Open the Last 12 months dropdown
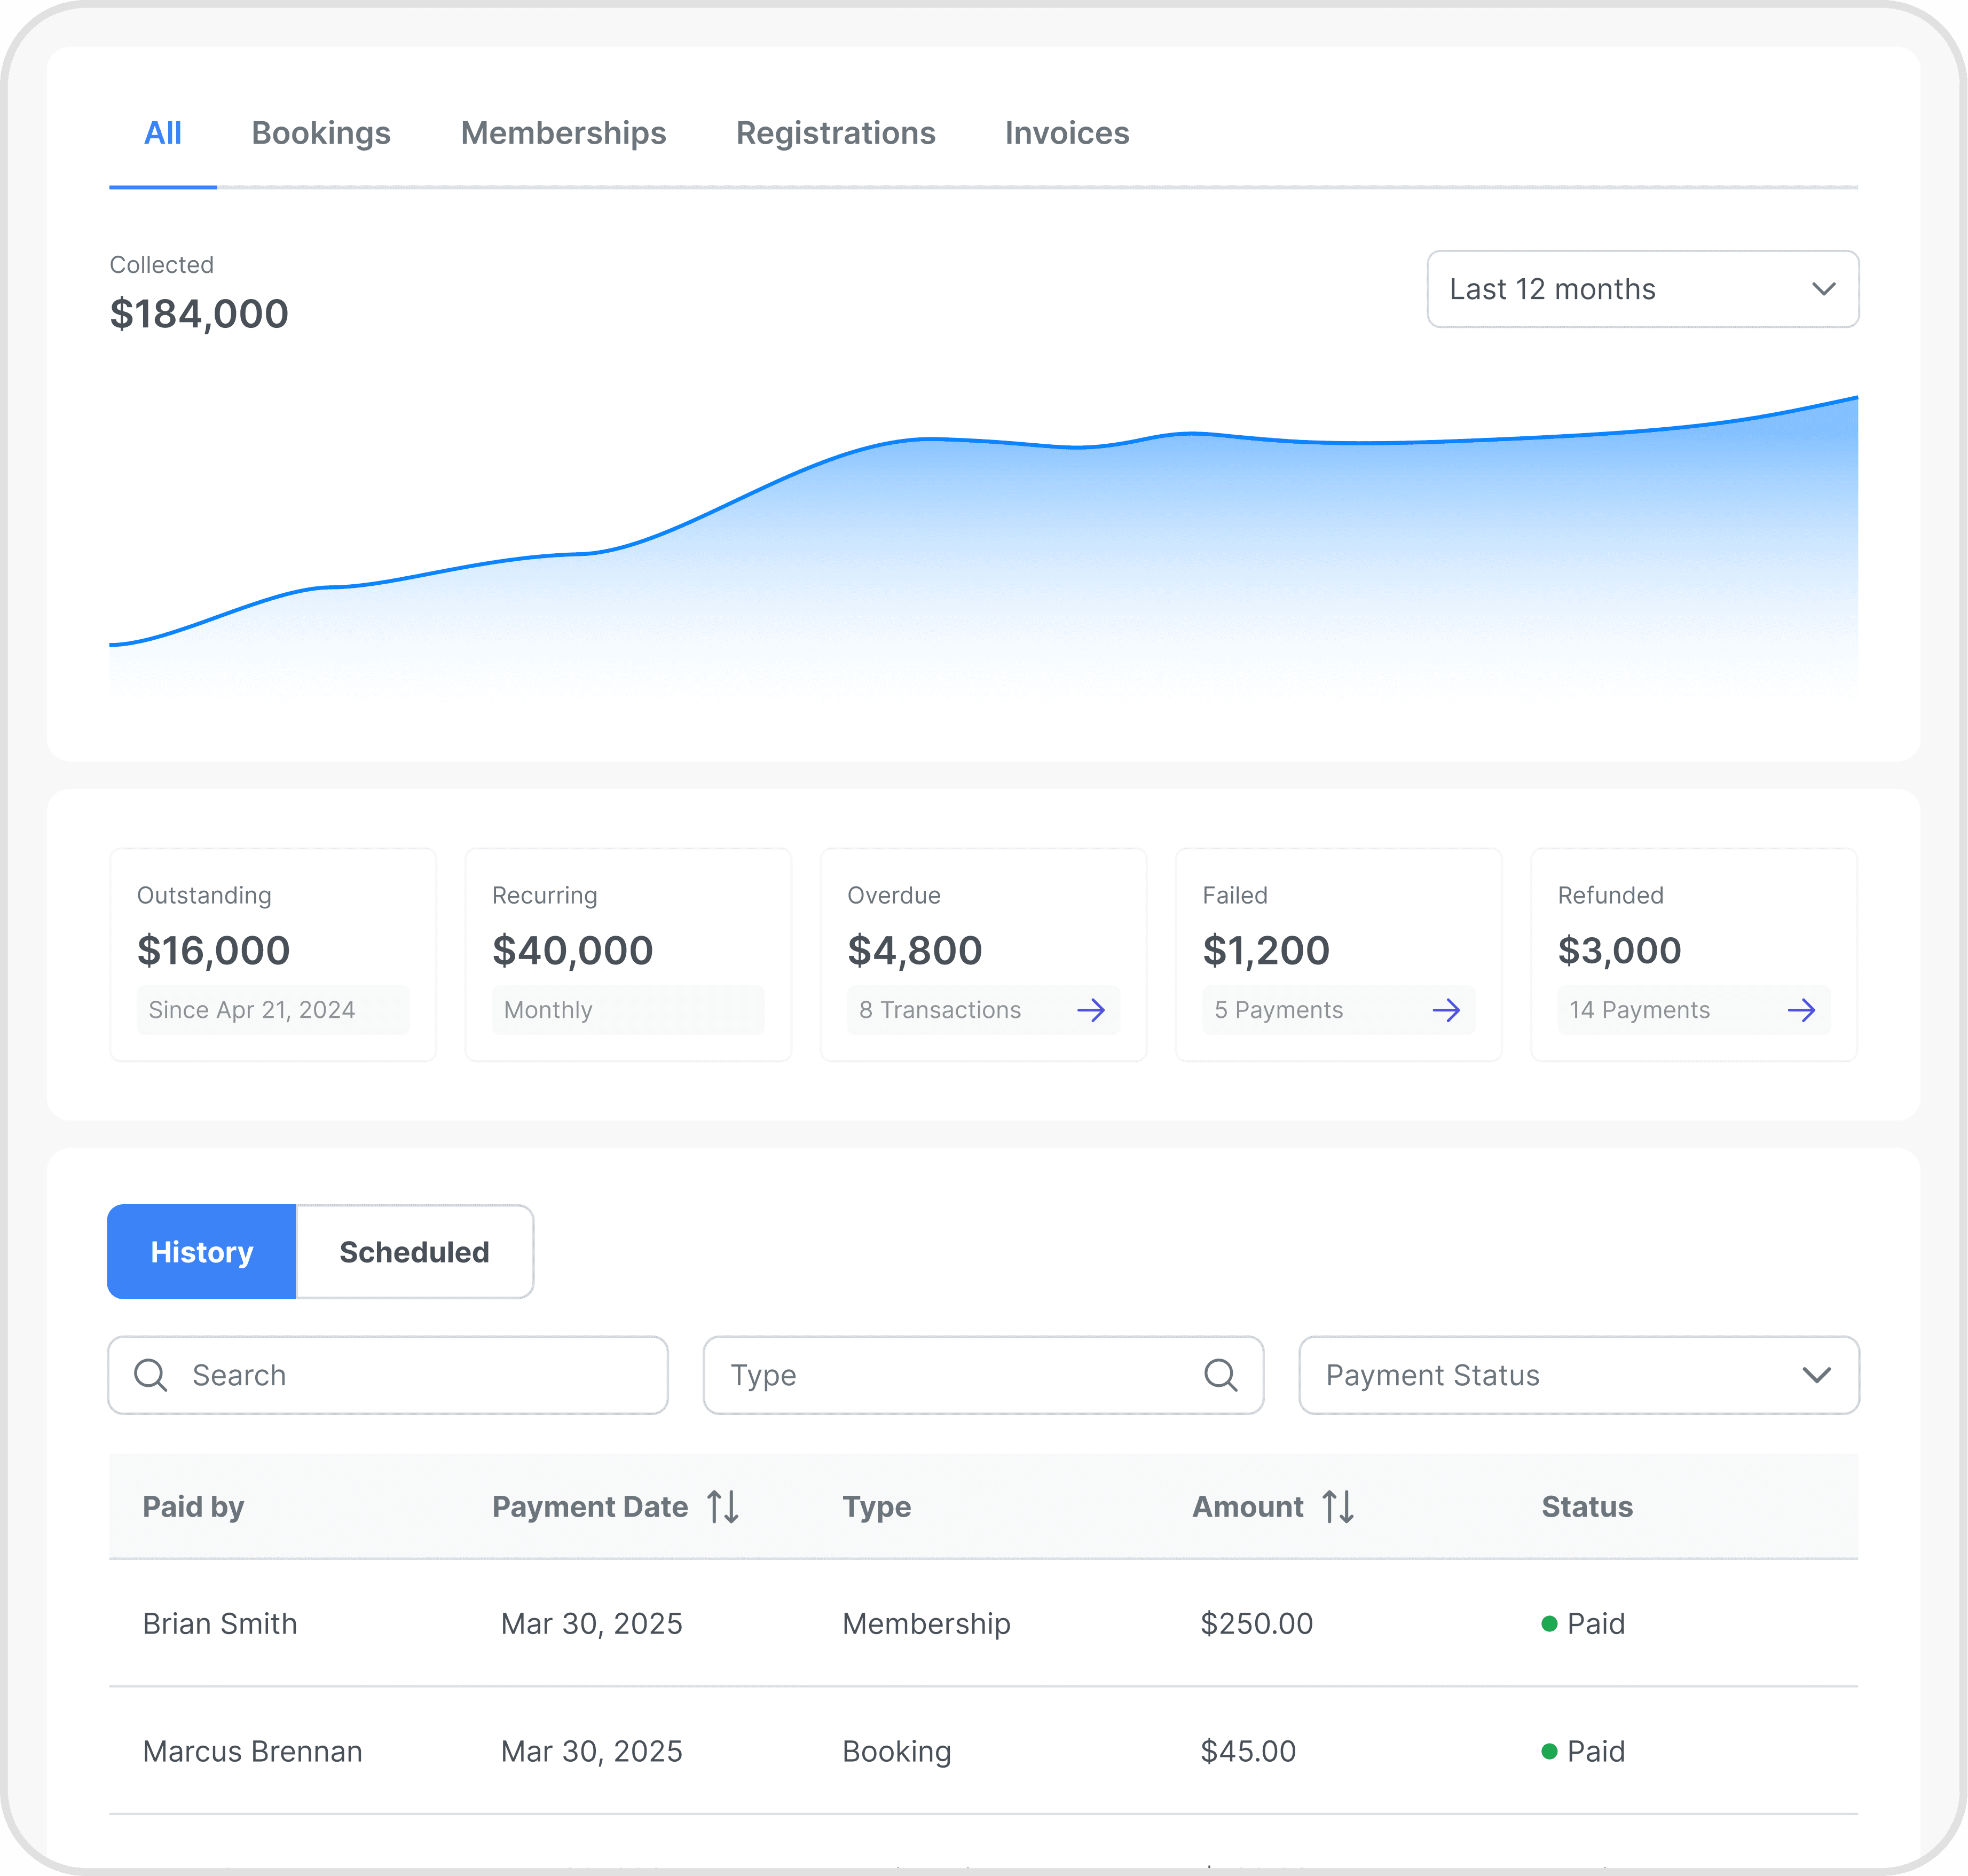 1642,289
